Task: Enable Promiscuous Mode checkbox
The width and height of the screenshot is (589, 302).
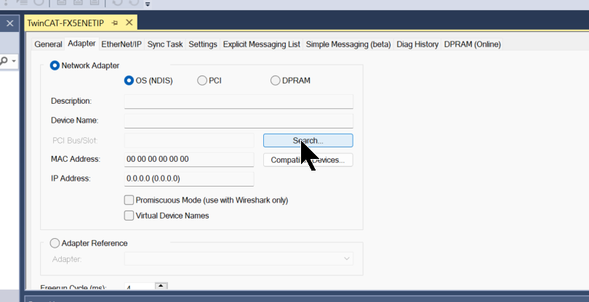Action: 129,200
